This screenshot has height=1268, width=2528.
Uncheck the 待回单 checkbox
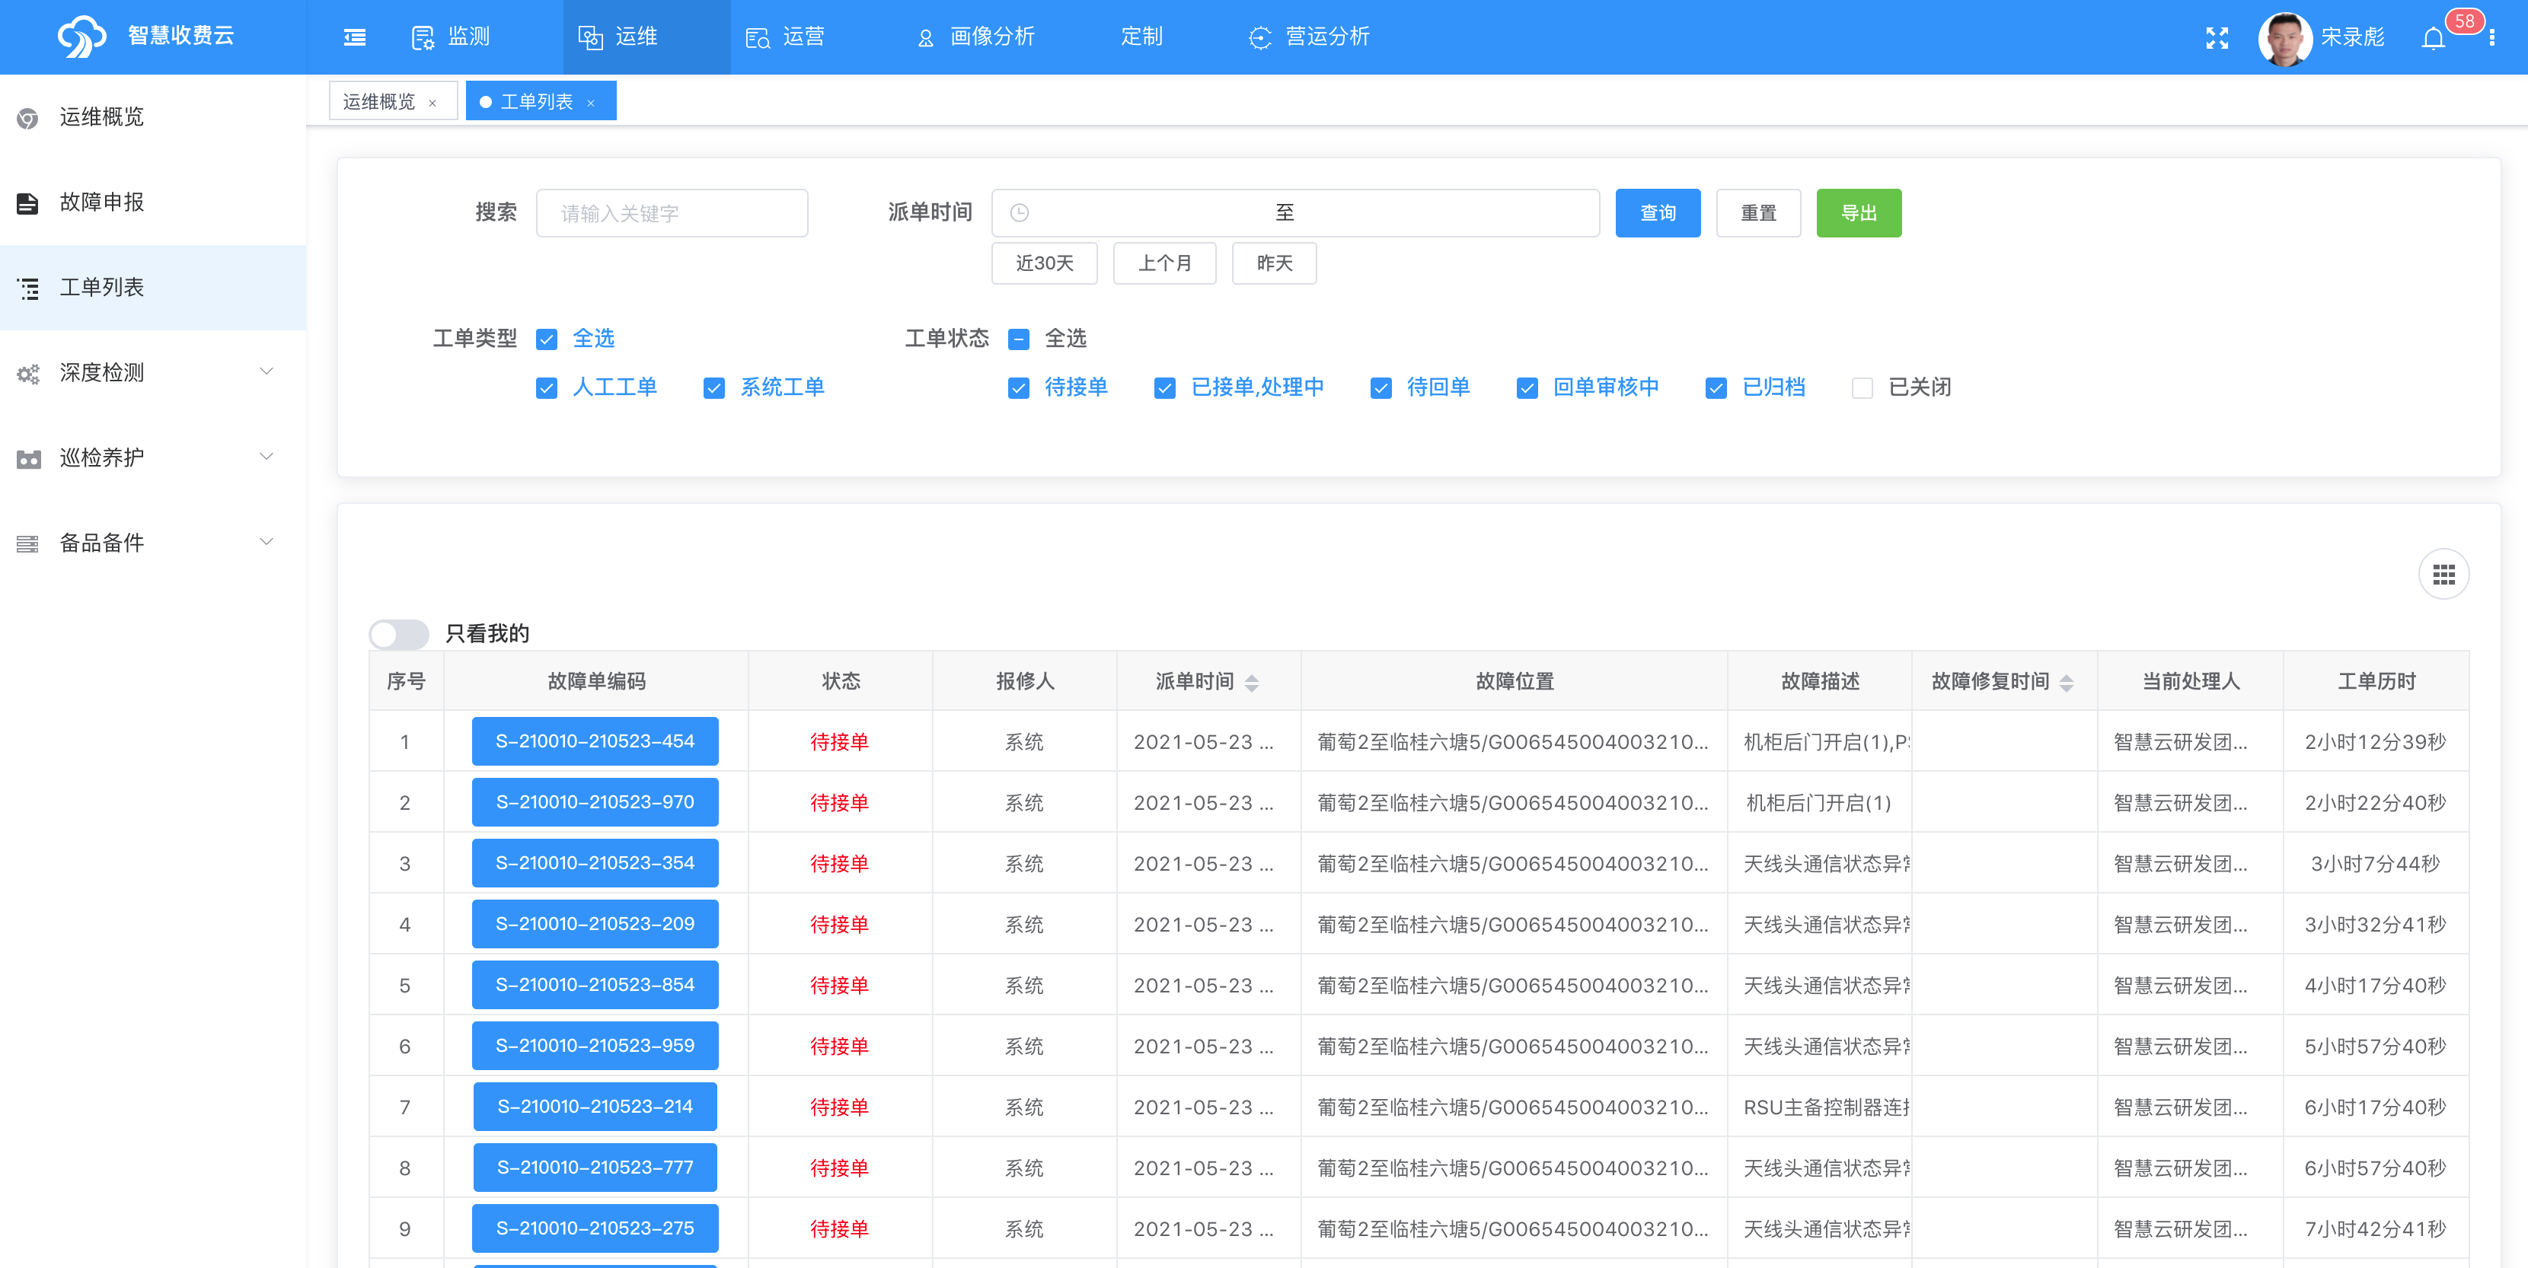click(1381, 388)
